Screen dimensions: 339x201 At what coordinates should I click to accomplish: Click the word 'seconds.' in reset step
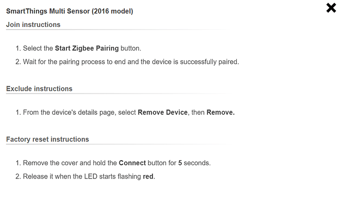pyautogui.click(x=198, y=163)
